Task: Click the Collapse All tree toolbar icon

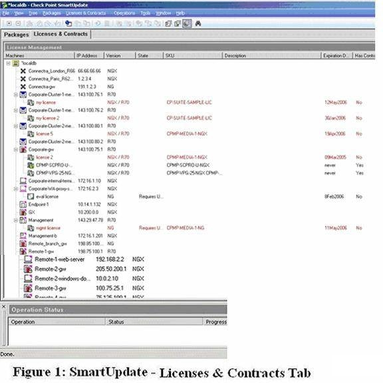Action: tap(18, 24)
